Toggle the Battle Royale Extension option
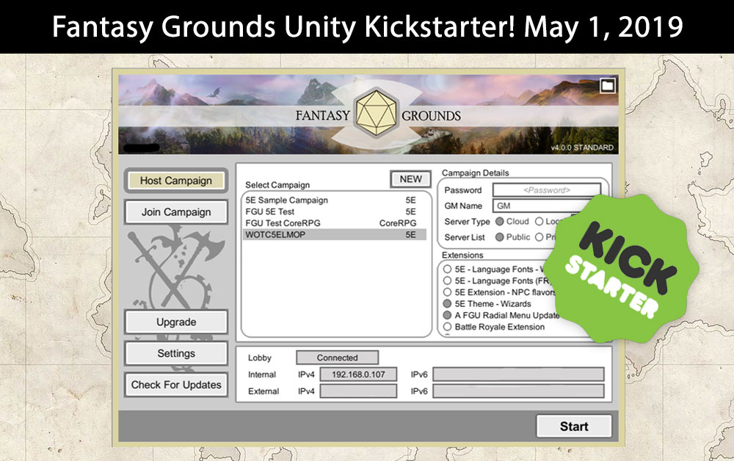 click(447, 327)
